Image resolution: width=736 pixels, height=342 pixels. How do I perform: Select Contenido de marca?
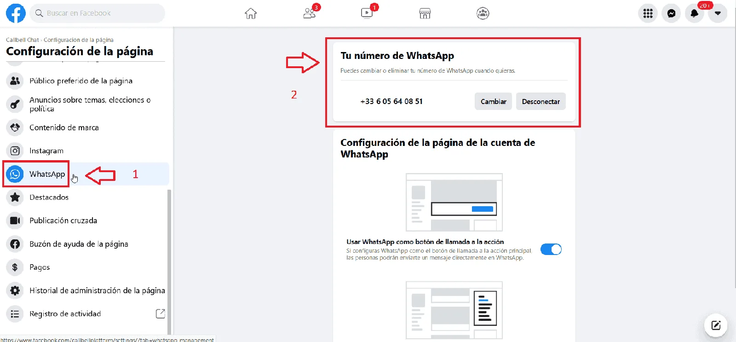86,128
